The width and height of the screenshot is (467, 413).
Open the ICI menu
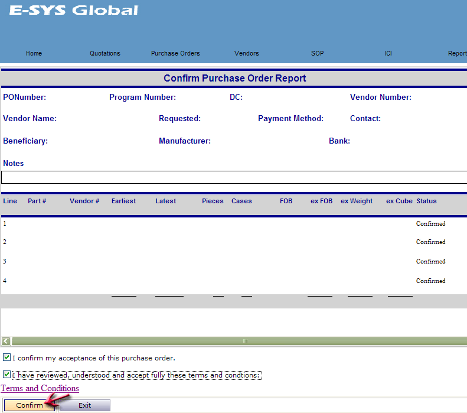[x=388, y=53]
